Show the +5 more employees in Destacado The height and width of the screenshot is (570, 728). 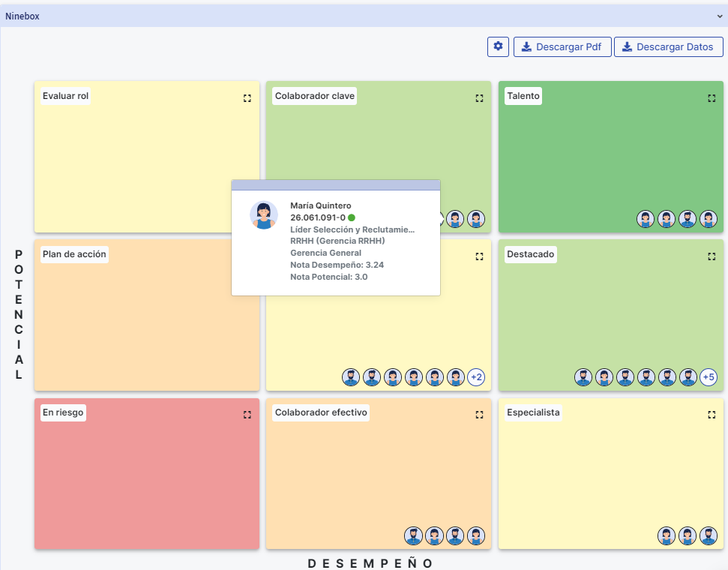709,377
